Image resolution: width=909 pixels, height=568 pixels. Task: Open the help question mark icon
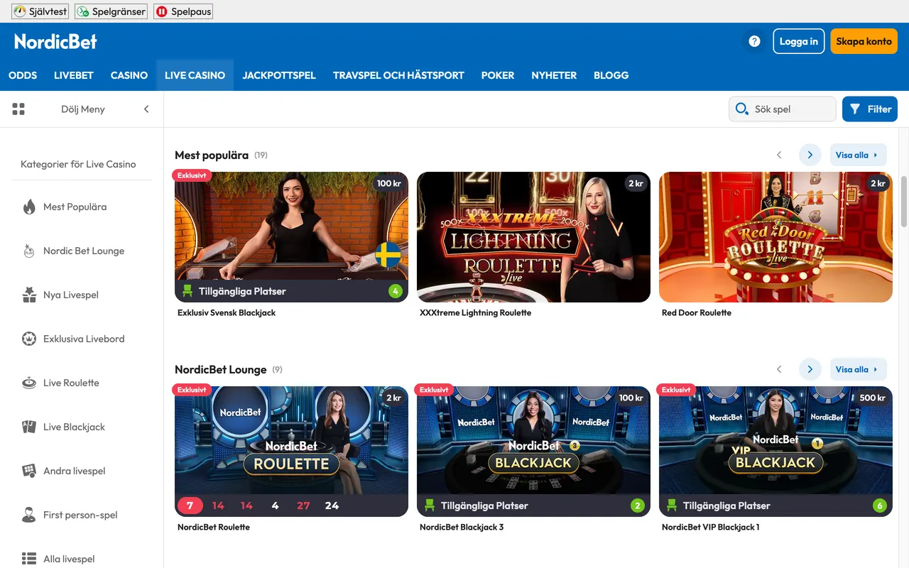point(754,41)
